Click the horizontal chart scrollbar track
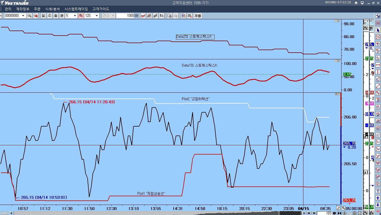381x215 pixels. pyautogui.click(x=157, y=213)
